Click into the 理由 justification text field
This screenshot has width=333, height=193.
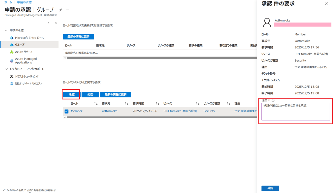click(x=295, y=112)
